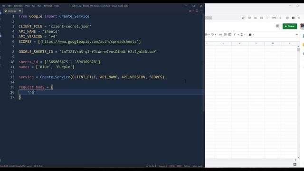304x171 pixels.
Task: Open the Functions sigma button
Action: [242, 35]
